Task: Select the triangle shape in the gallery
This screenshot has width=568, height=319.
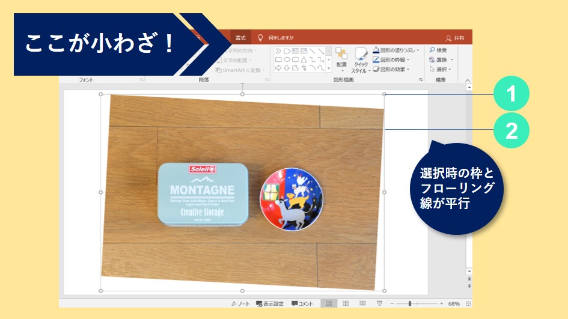Action: coord(304,59)
